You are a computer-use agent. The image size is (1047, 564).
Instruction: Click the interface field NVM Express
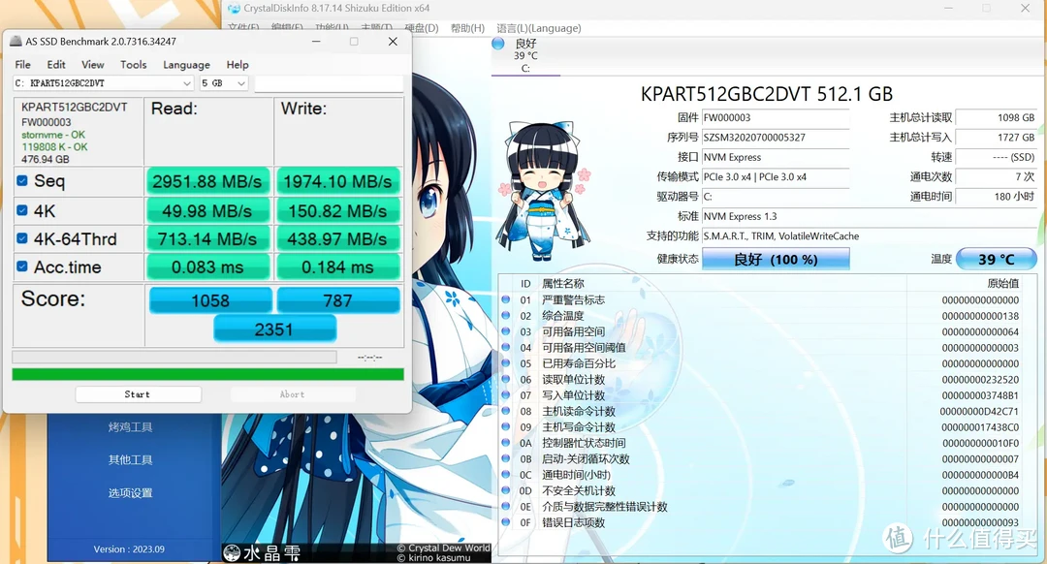coord(776,158)
